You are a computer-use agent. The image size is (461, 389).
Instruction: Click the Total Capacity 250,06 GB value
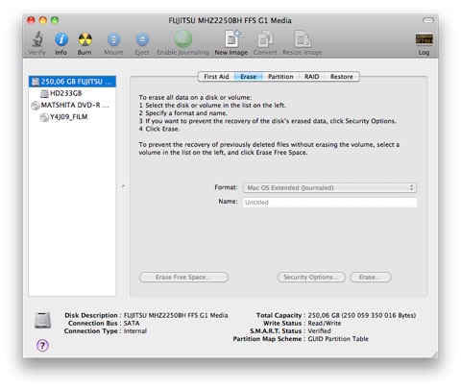click(x=362, y=315)
